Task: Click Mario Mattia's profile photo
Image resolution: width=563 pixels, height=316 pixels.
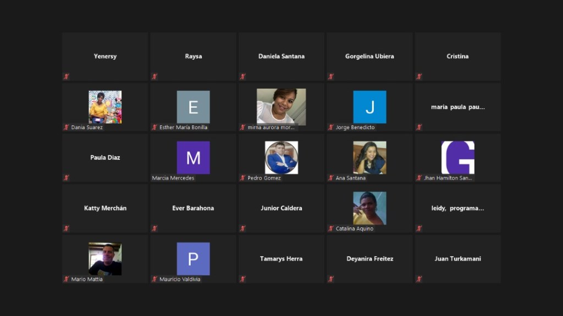Action: point(105,258)
